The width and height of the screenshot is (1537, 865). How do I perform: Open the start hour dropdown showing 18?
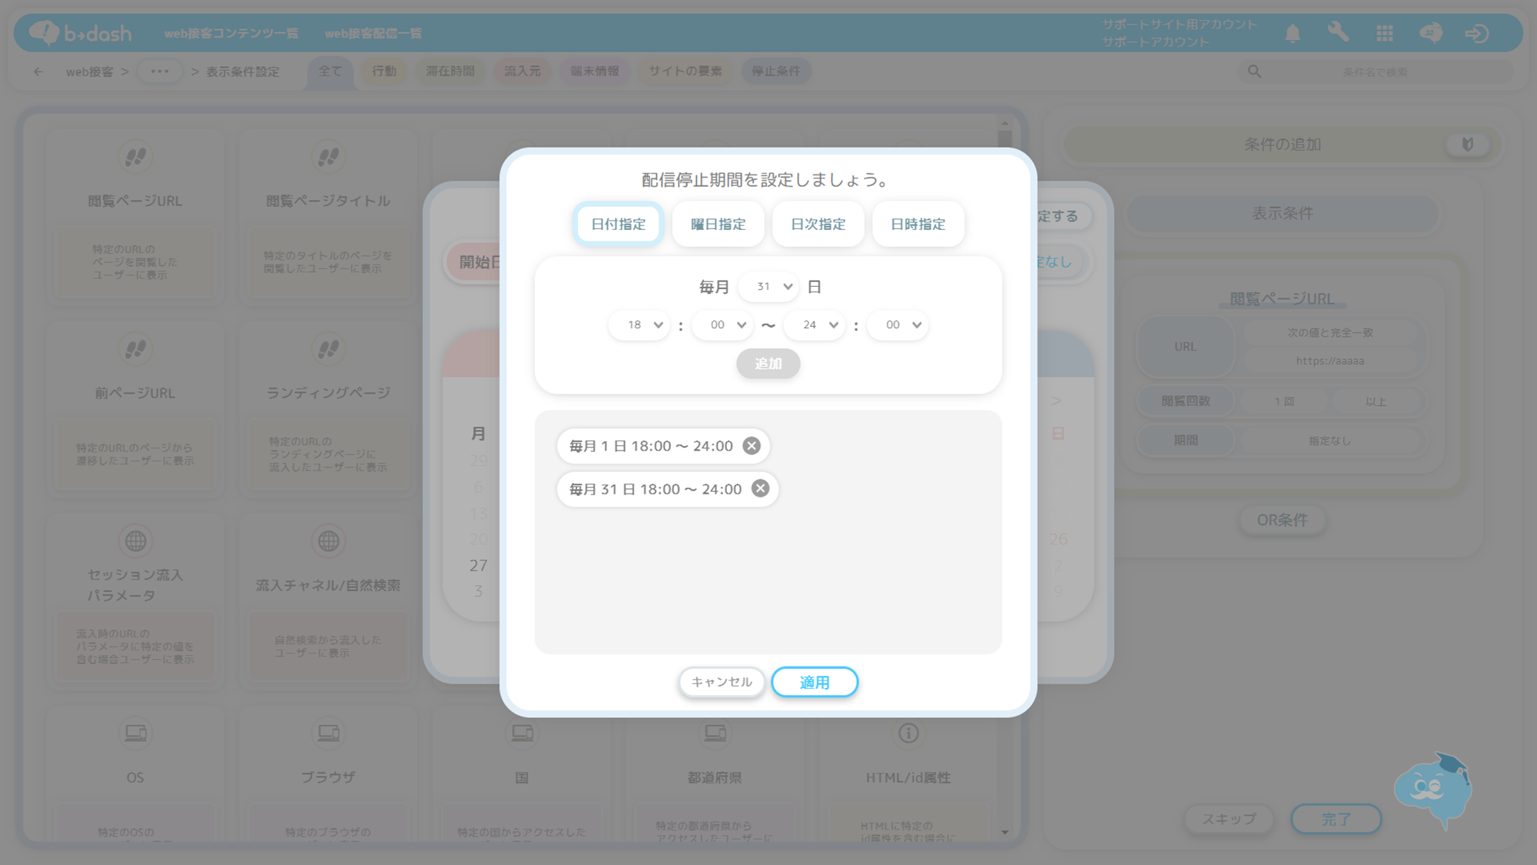[x=639, y=325]
